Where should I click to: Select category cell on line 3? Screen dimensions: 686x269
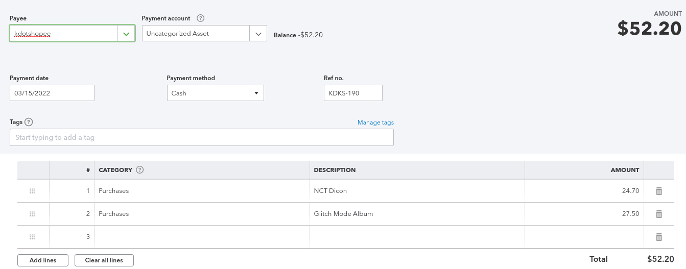coord(202,237)
